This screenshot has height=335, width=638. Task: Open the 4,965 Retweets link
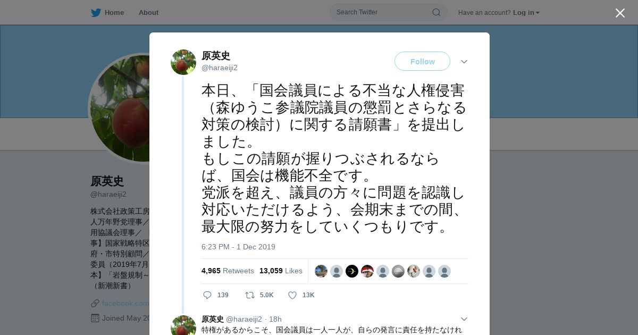click(x=228, y=271)
